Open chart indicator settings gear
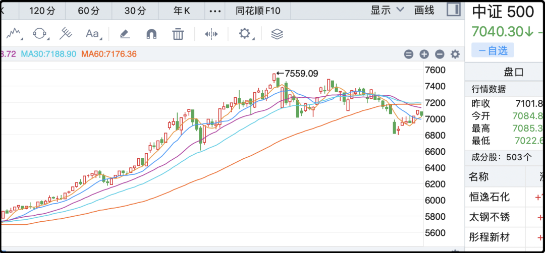 [455, 54]
